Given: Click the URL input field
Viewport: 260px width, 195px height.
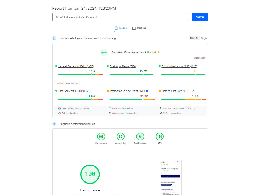Looking at the screenshot, I should [120, 17].
